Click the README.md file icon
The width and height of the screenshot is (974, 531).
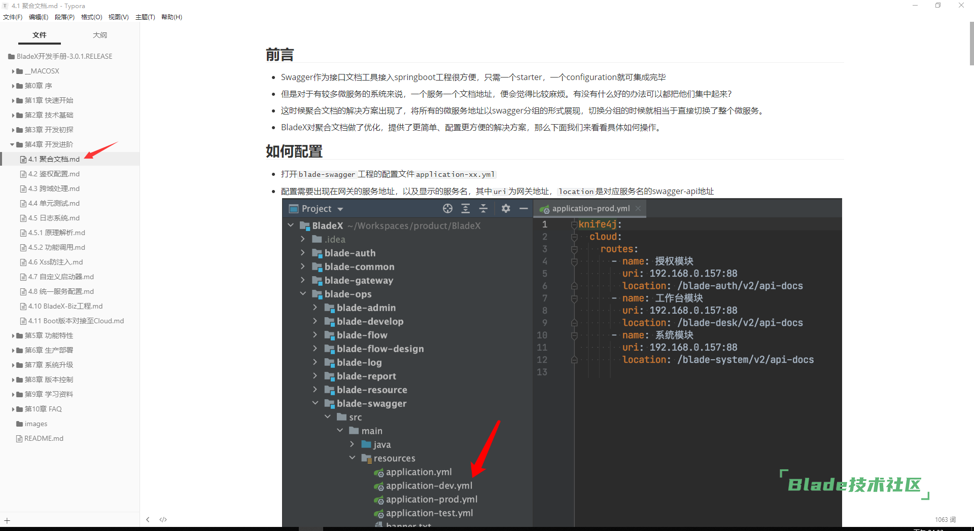pyautogui.click(x=19, y=438)
